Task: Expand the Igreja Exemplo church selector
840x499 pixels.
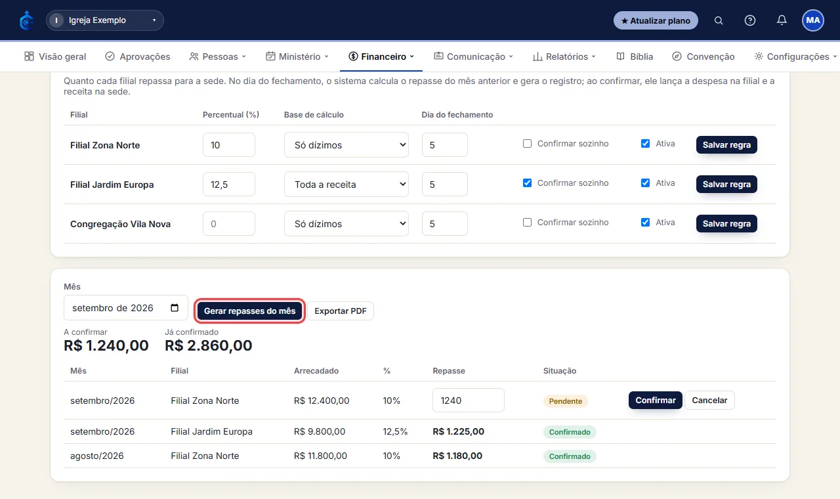Action: point(105,20)
